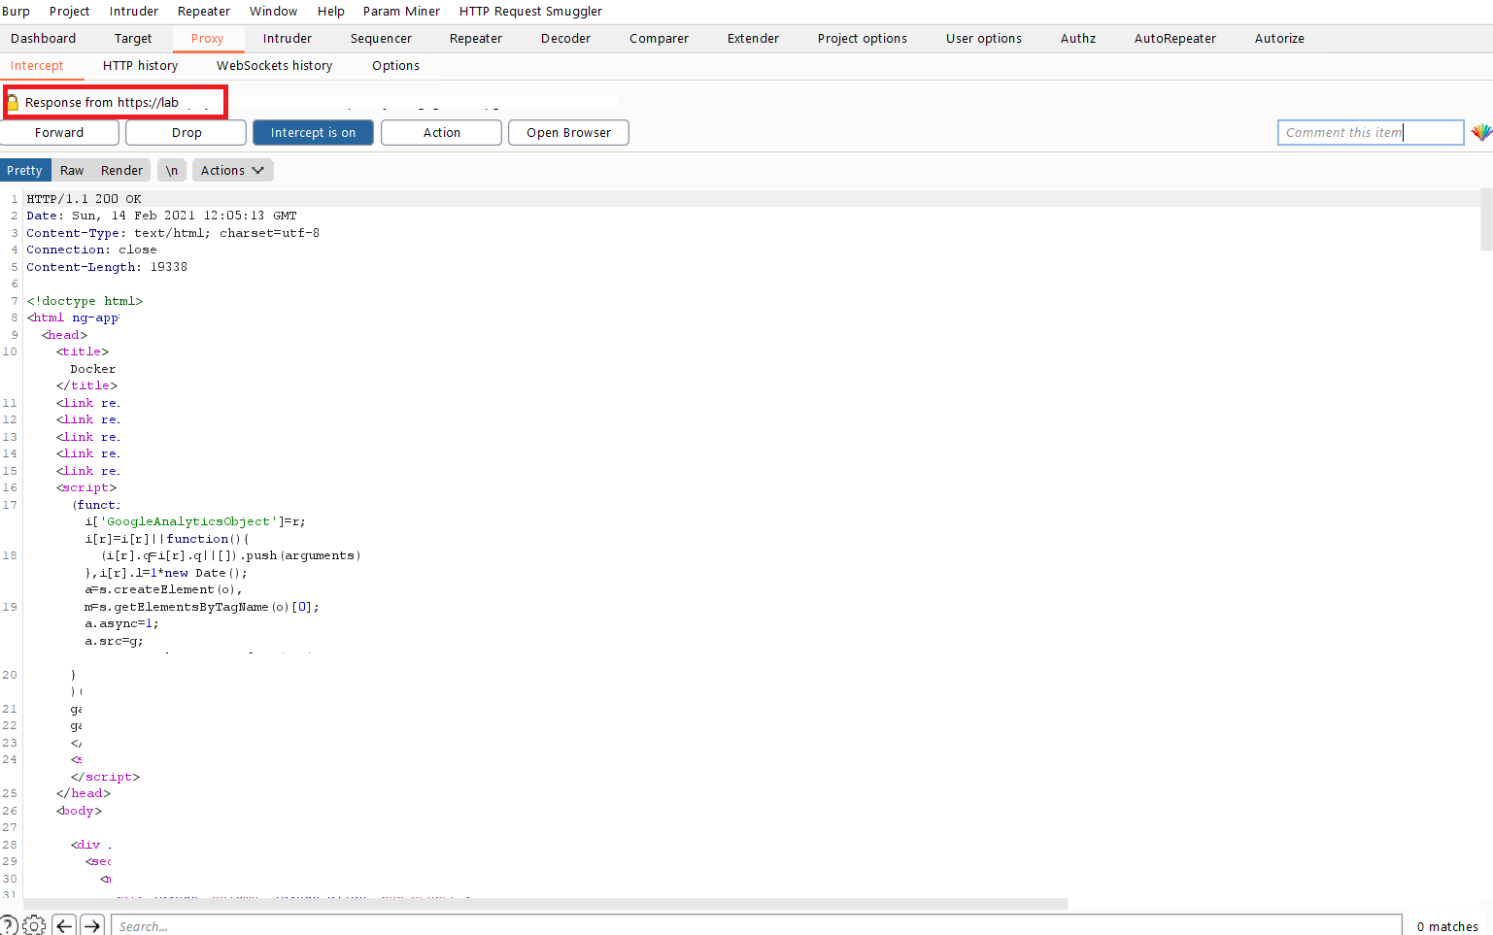Image resolution: width=1493 pixels, height=935 pixels.
Task: Switch response view to Raw
Action: (x=71, y=169)
